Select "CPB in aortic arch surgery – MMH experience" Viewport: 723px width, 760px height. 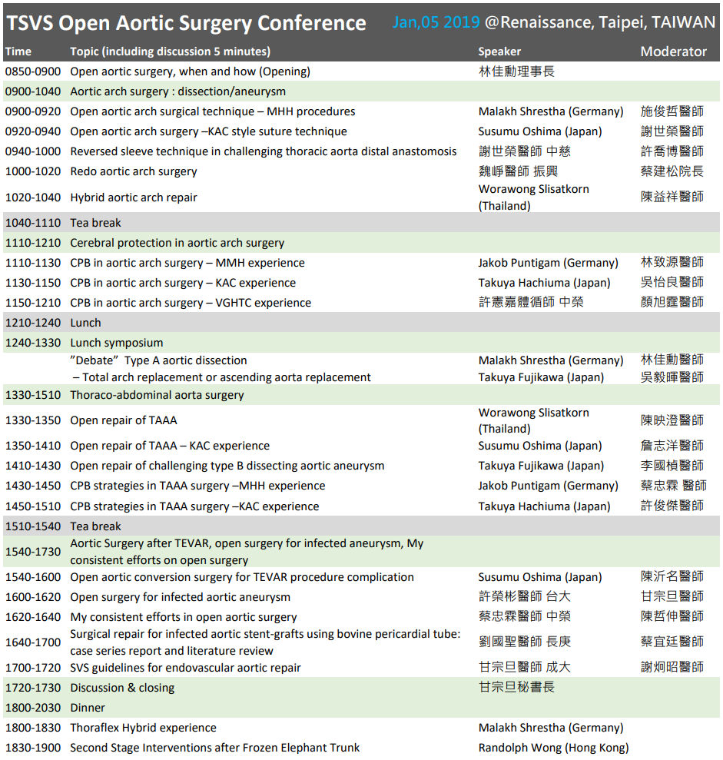pos(187,263)
